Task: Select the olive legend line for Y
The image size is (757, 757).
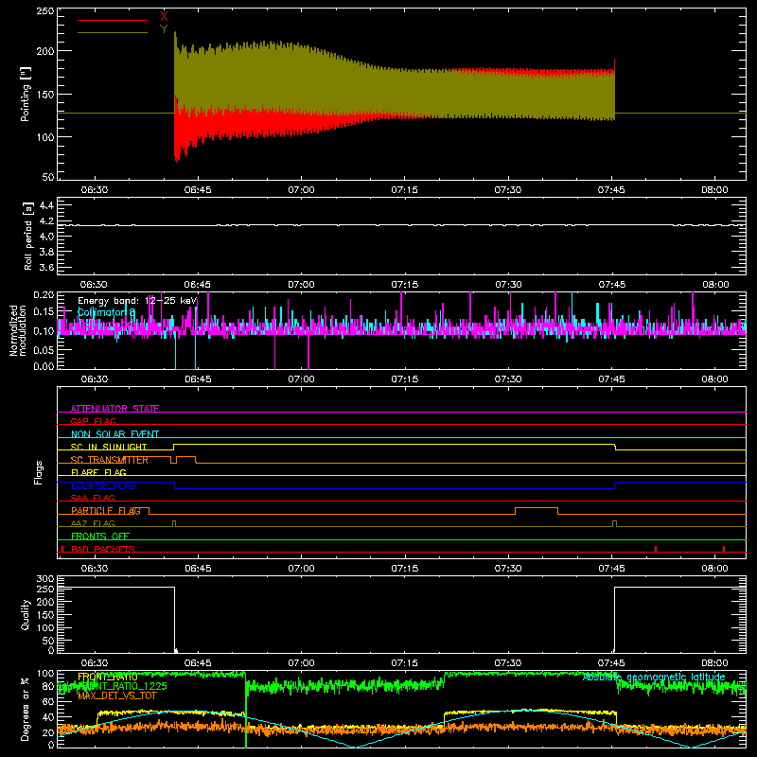Action: click(x=113, y=33)
